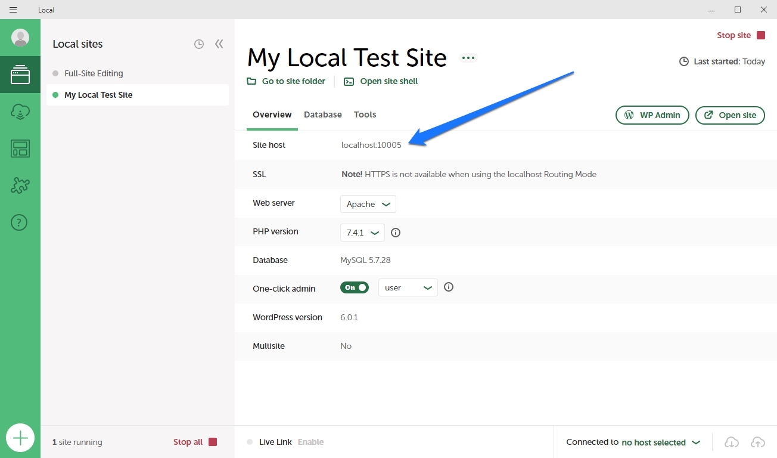This screenshot has width=777, height=458.
Task: Open the user avatar account icon
Action: pyautogui.click(x=20, y=38)
